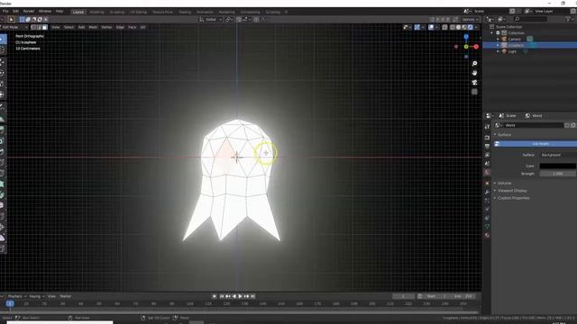Open the File menu
Viewport: 577px width, 324px height.
(5, 12)
